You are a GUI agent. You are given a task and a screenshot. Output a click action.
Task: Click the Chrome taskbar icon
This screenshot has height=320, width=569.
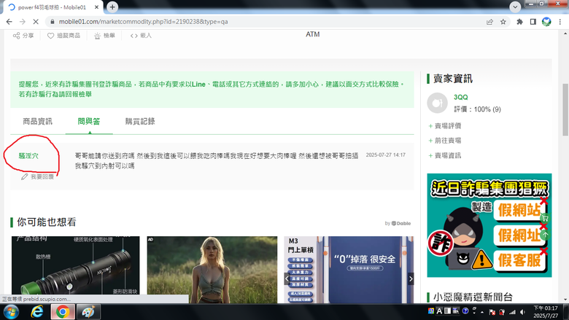63,312
